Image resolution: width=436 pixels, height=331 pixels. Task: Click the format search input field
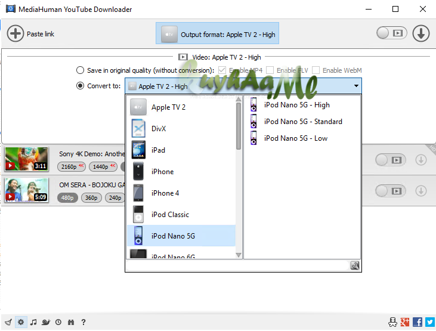click(x=238, y=265)
